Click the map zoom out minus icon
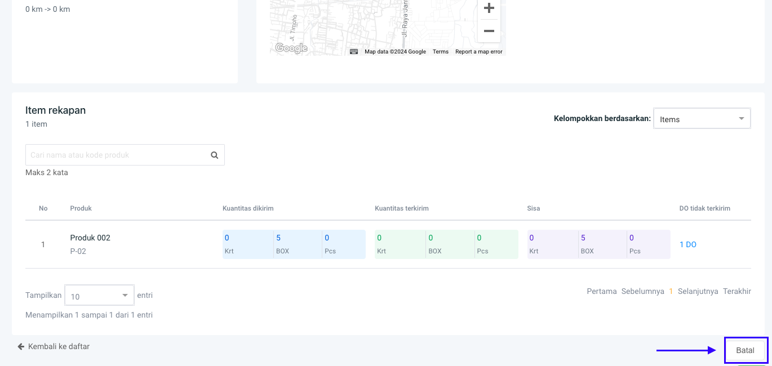 [489, 31]
